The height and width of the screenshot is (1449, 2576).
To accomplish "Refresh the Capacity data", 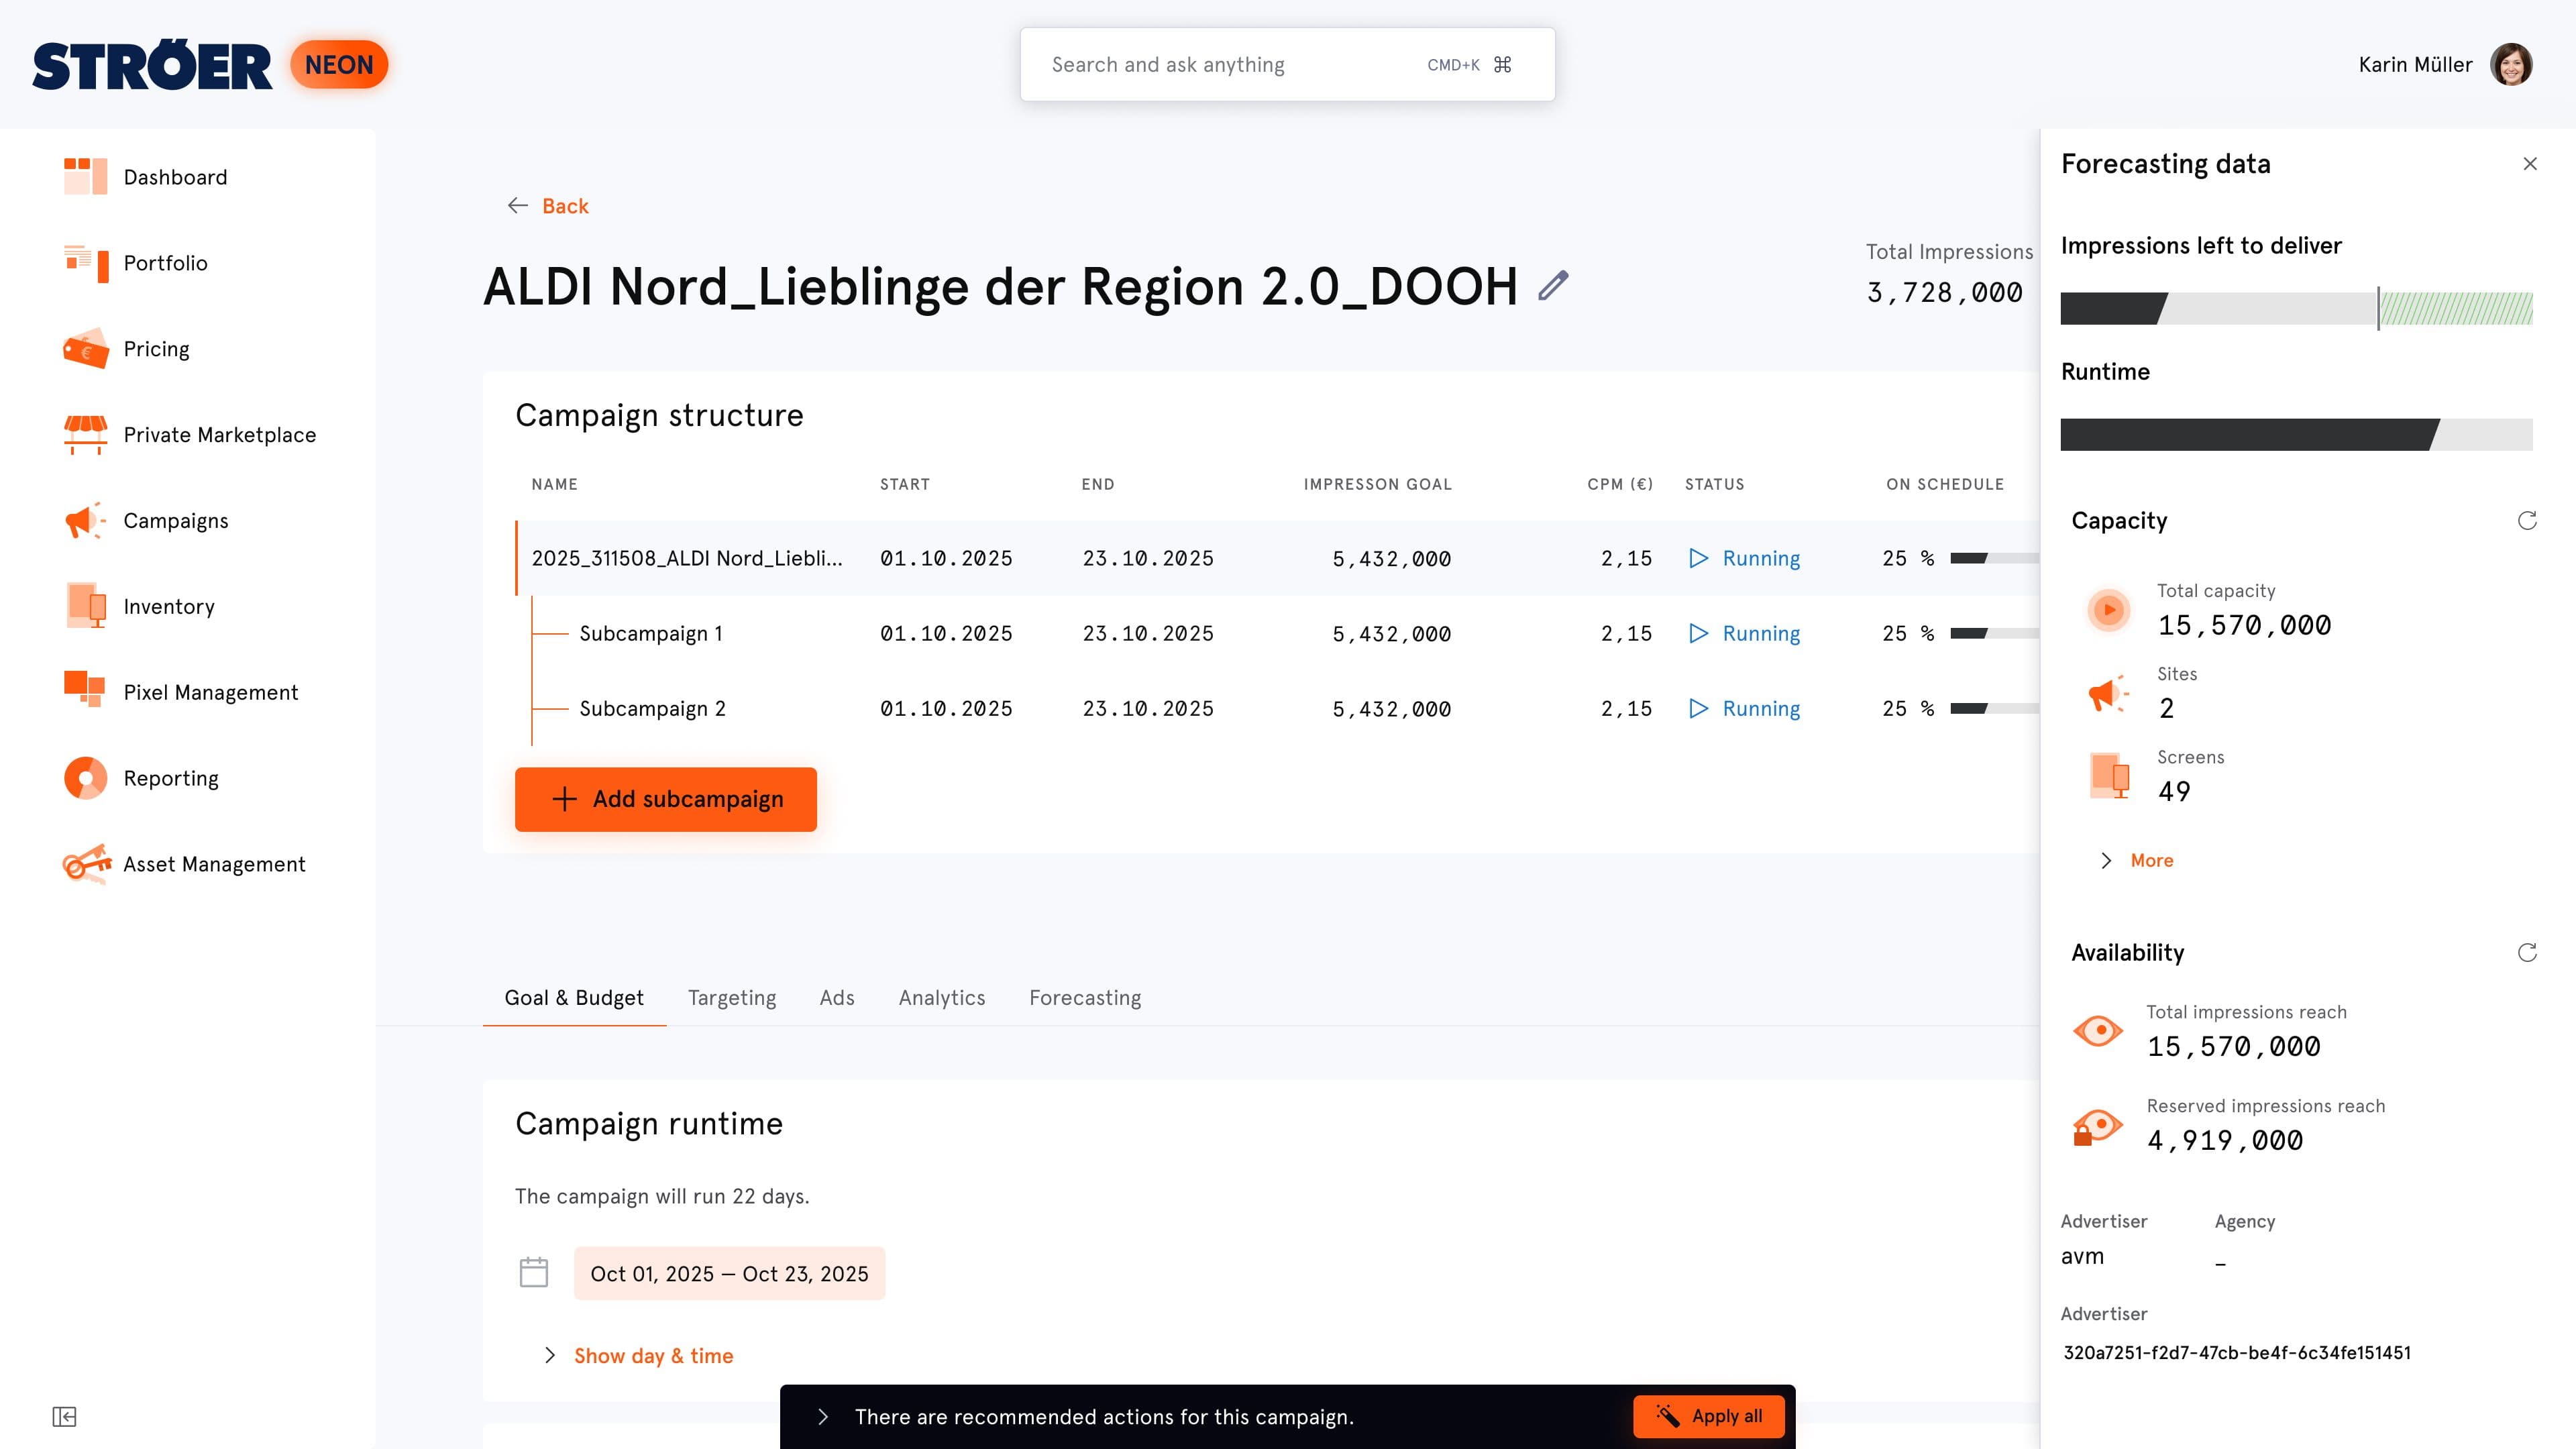I will [x=2528, y=521].
